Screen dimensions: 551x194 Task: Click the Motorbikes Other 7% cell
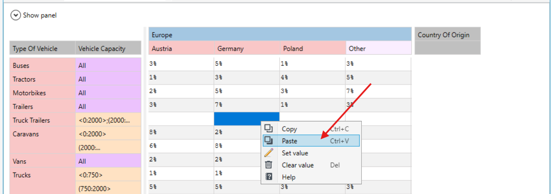click(378, 91)
